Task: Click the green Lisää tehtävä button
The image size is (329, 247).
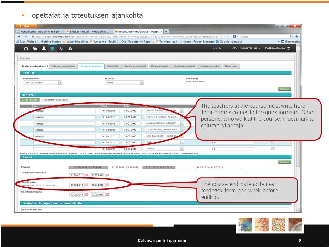Action: pyautogui.click(x=30, y=100)
